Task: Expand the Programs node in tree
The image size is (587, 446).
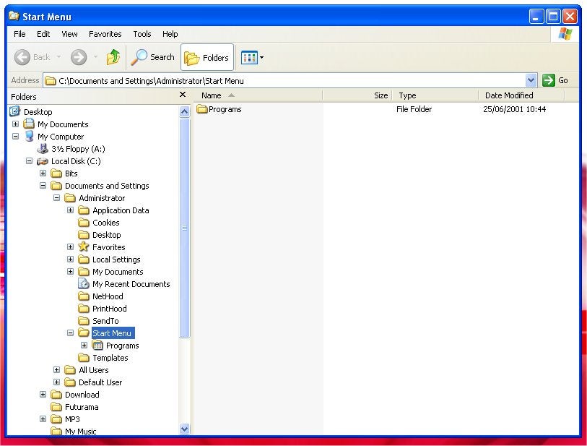Action: click(x=84, y=346)
